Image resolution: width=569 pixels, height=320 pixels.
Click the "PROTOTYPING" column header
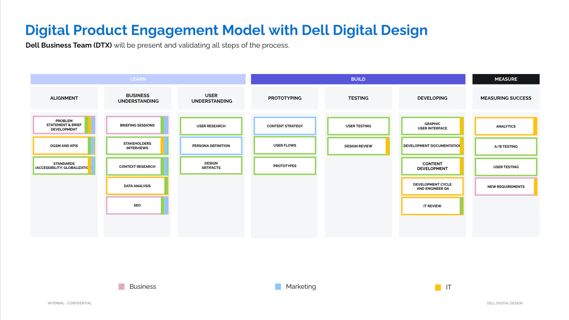tap(284, 98)
